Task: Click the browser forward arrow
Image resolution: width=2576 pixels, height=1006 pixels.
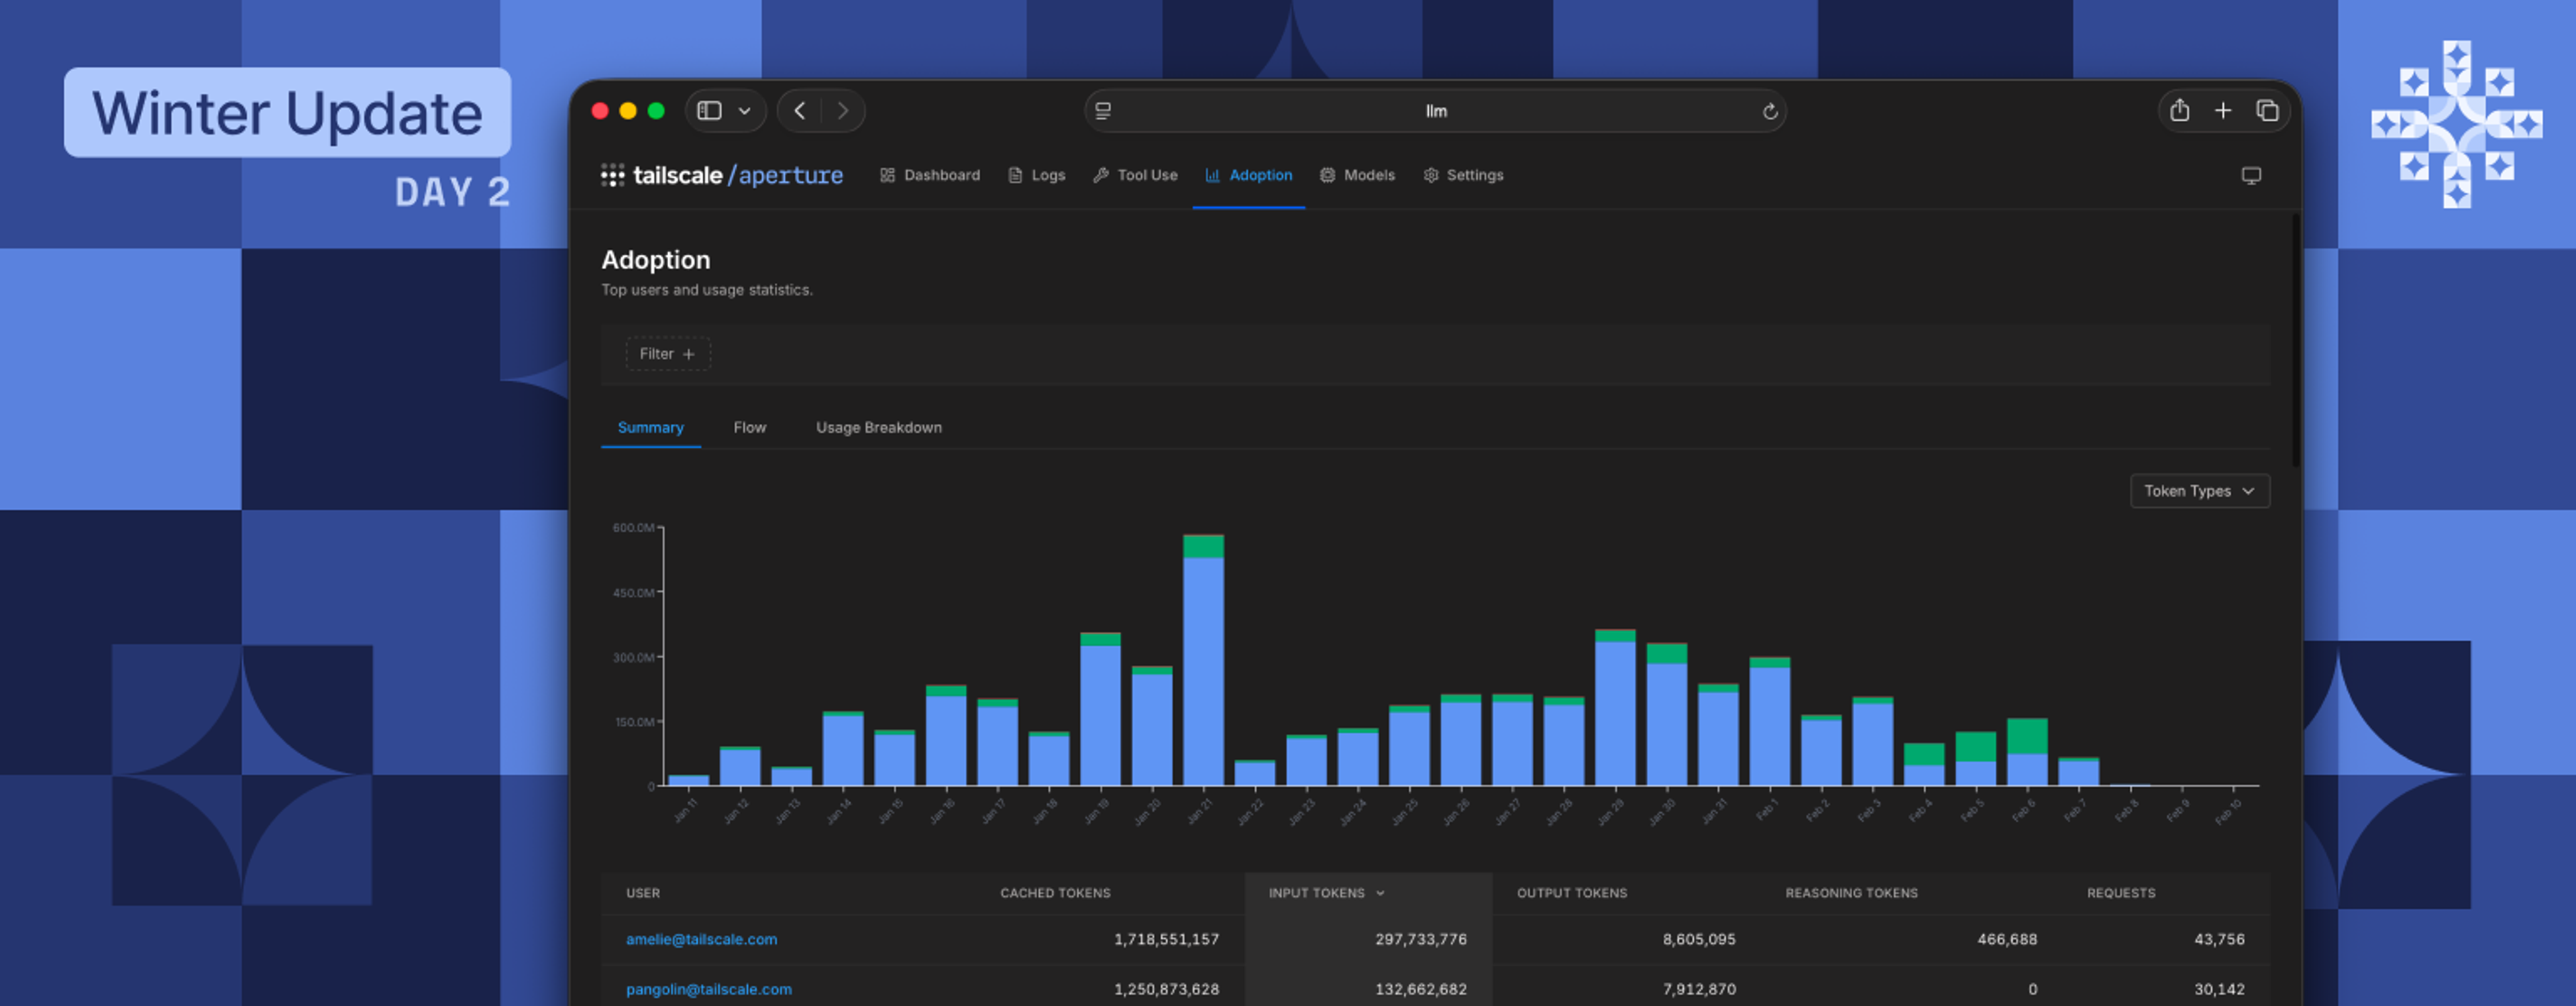Action: (x=843, y=111)
